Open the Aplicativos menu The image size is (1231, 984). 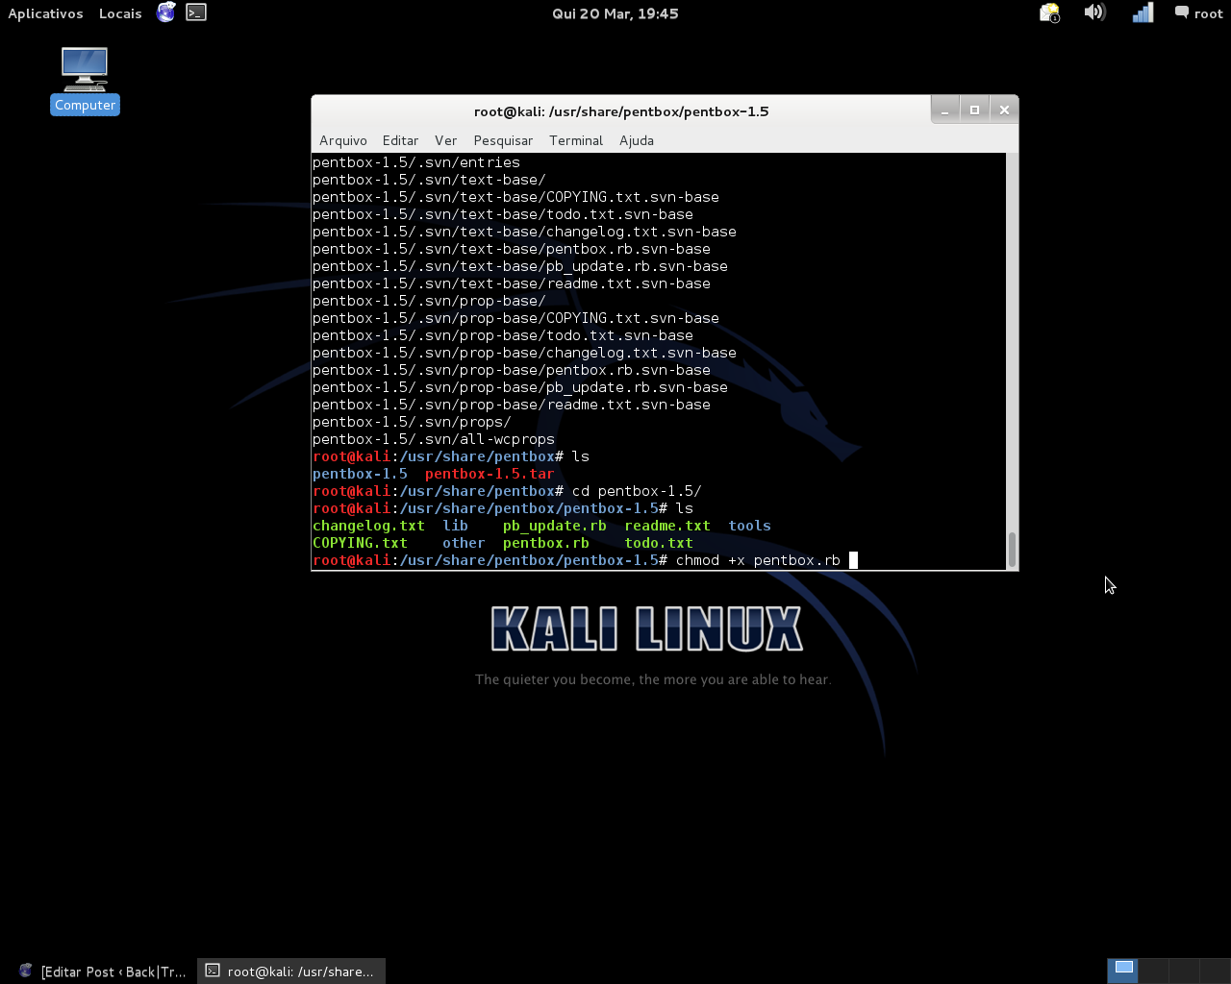45,13
